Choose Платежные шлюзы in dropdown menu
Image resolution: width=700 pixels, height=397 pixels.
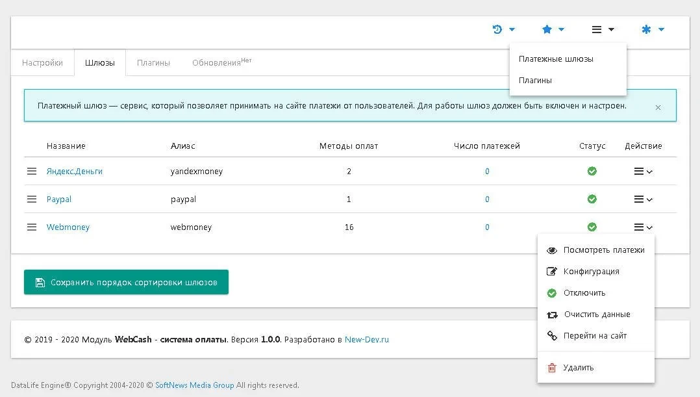click(x=556, y=59)
